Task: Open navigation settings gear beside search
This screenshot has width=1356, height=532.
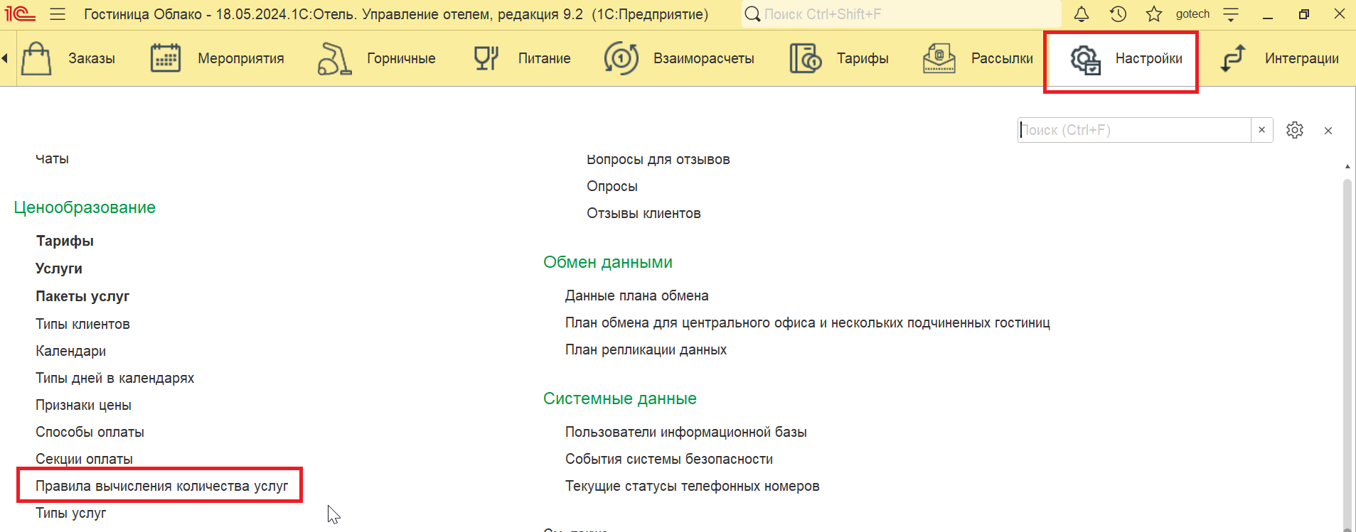Action: (1295, 130)
